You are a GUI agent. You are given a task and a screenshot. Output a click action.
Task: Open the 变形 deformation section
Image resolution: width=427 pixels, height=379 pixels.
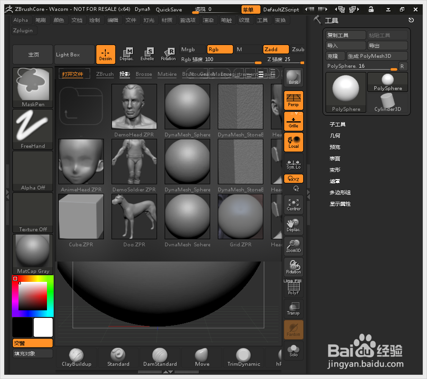click(334, 170)
